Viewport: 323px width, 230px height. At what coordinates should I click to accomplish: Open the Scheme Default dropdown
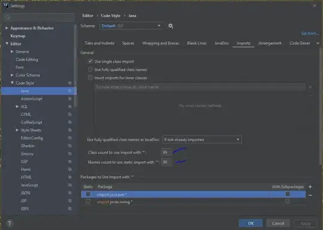click(131, 26)
